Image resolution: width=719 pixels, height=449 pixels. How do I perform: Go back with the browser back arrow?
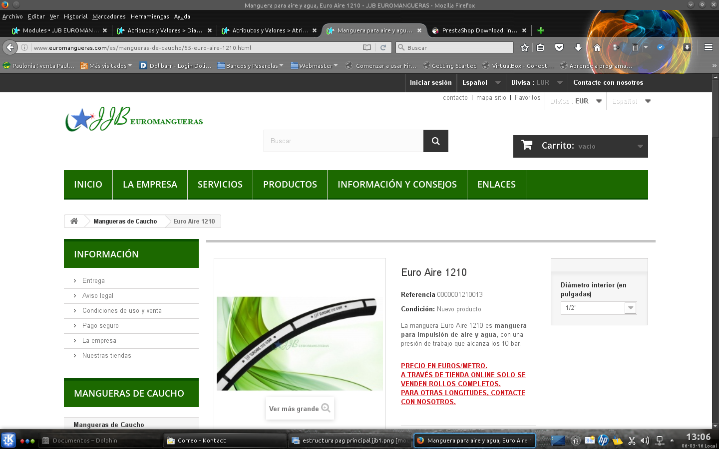point(10,47)
